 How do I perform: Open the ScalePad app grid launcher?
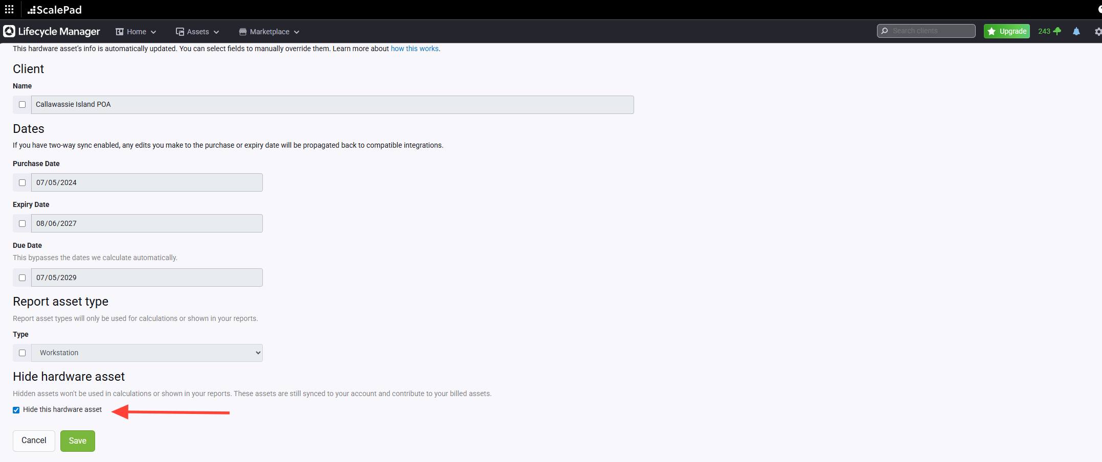coord(9,10)
